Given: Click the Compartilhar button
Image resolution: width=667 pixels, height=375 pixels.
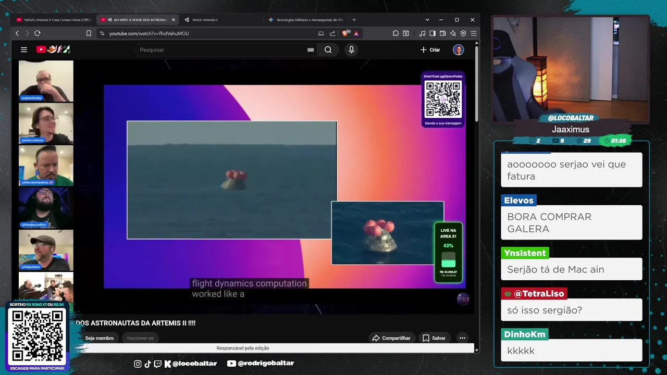Looking at the screenshot, I should coord(391,338).
